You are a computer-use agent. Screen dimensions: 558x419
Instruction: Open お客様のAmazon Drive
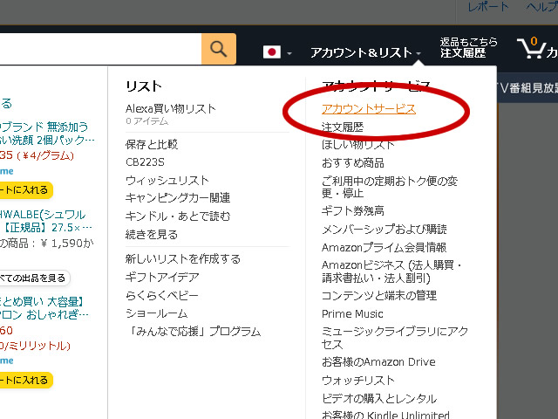point(378,362)
